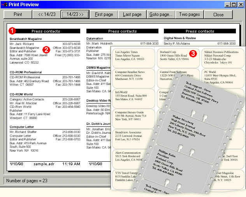Click Becky P. McAdams contact name
The image size is (246, 197).
177,43
